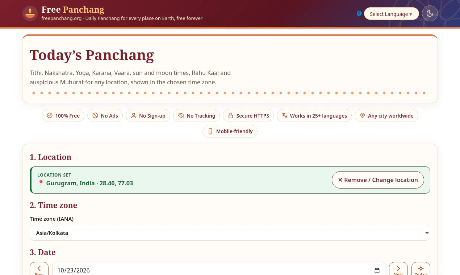Click the phone icon in Mobile-friendly badge
The image size is (460, 275).
tap(210, 131)
